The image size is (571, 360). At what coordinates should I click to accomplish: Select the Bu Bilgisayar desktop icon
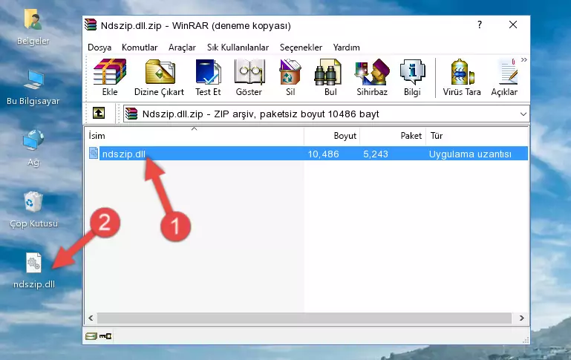33,88
